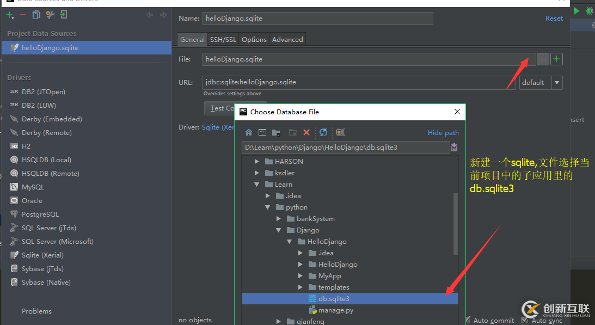Click the import data sources icon

(63, 15)
